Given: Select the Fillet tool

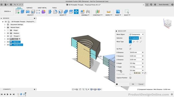Looking at the screenshot, I should coord(55,12).
